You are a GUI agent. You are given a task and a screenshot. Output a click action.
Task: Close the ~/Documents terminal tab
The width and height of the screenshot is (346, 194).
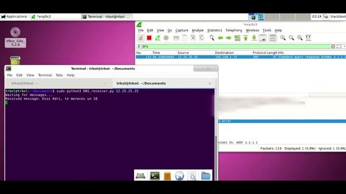tap(210, 84)
